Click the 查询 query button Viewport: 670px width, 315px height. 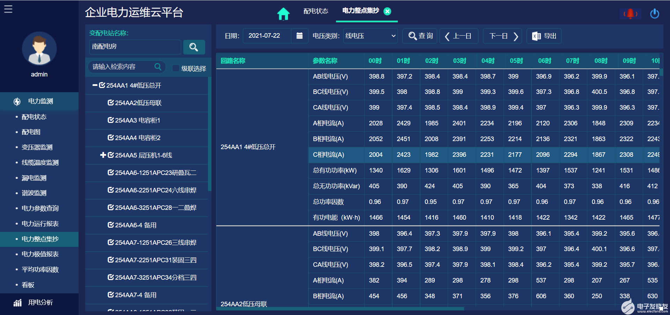420,36
